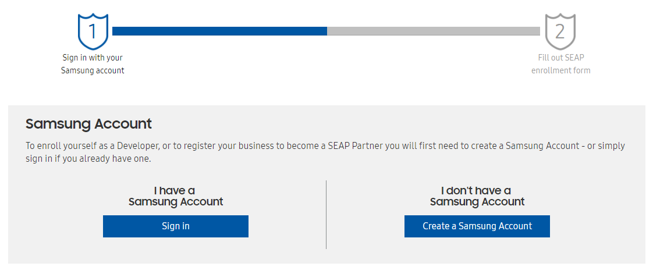Image resolution: width=653 pixels, height=270 pixels.
Task: Click the blue completed part of progress bar
Action: (x=219, y=31)
